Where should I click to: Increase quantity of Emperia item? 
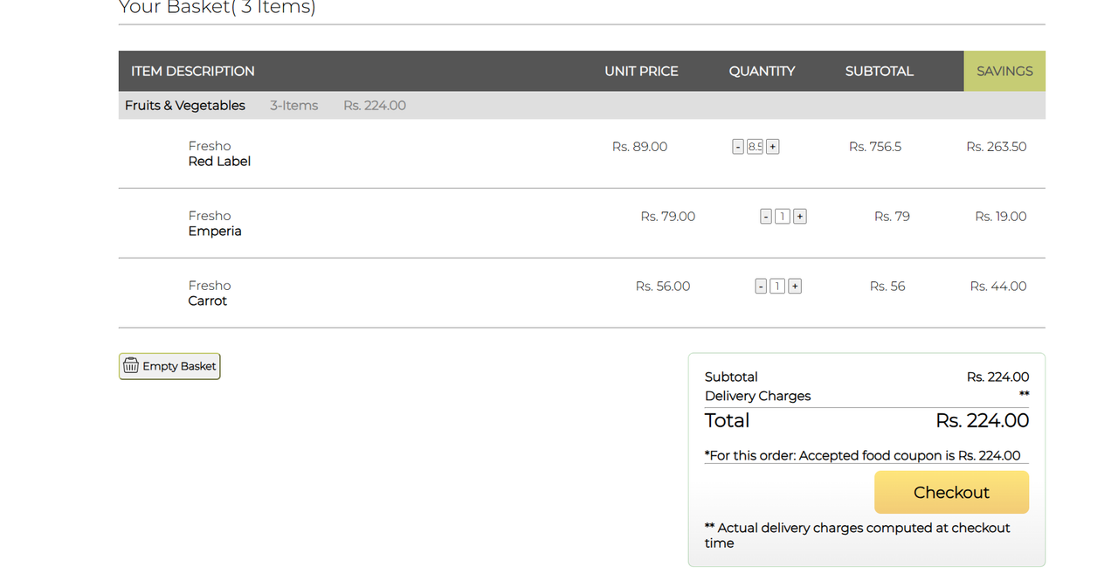(800, 217)
